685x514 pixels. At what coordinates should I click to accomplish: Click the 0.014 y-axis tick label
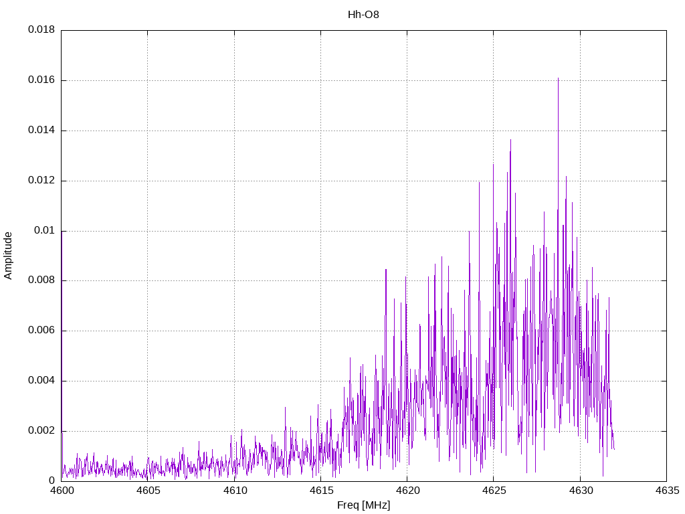click(x=41, y=131)
